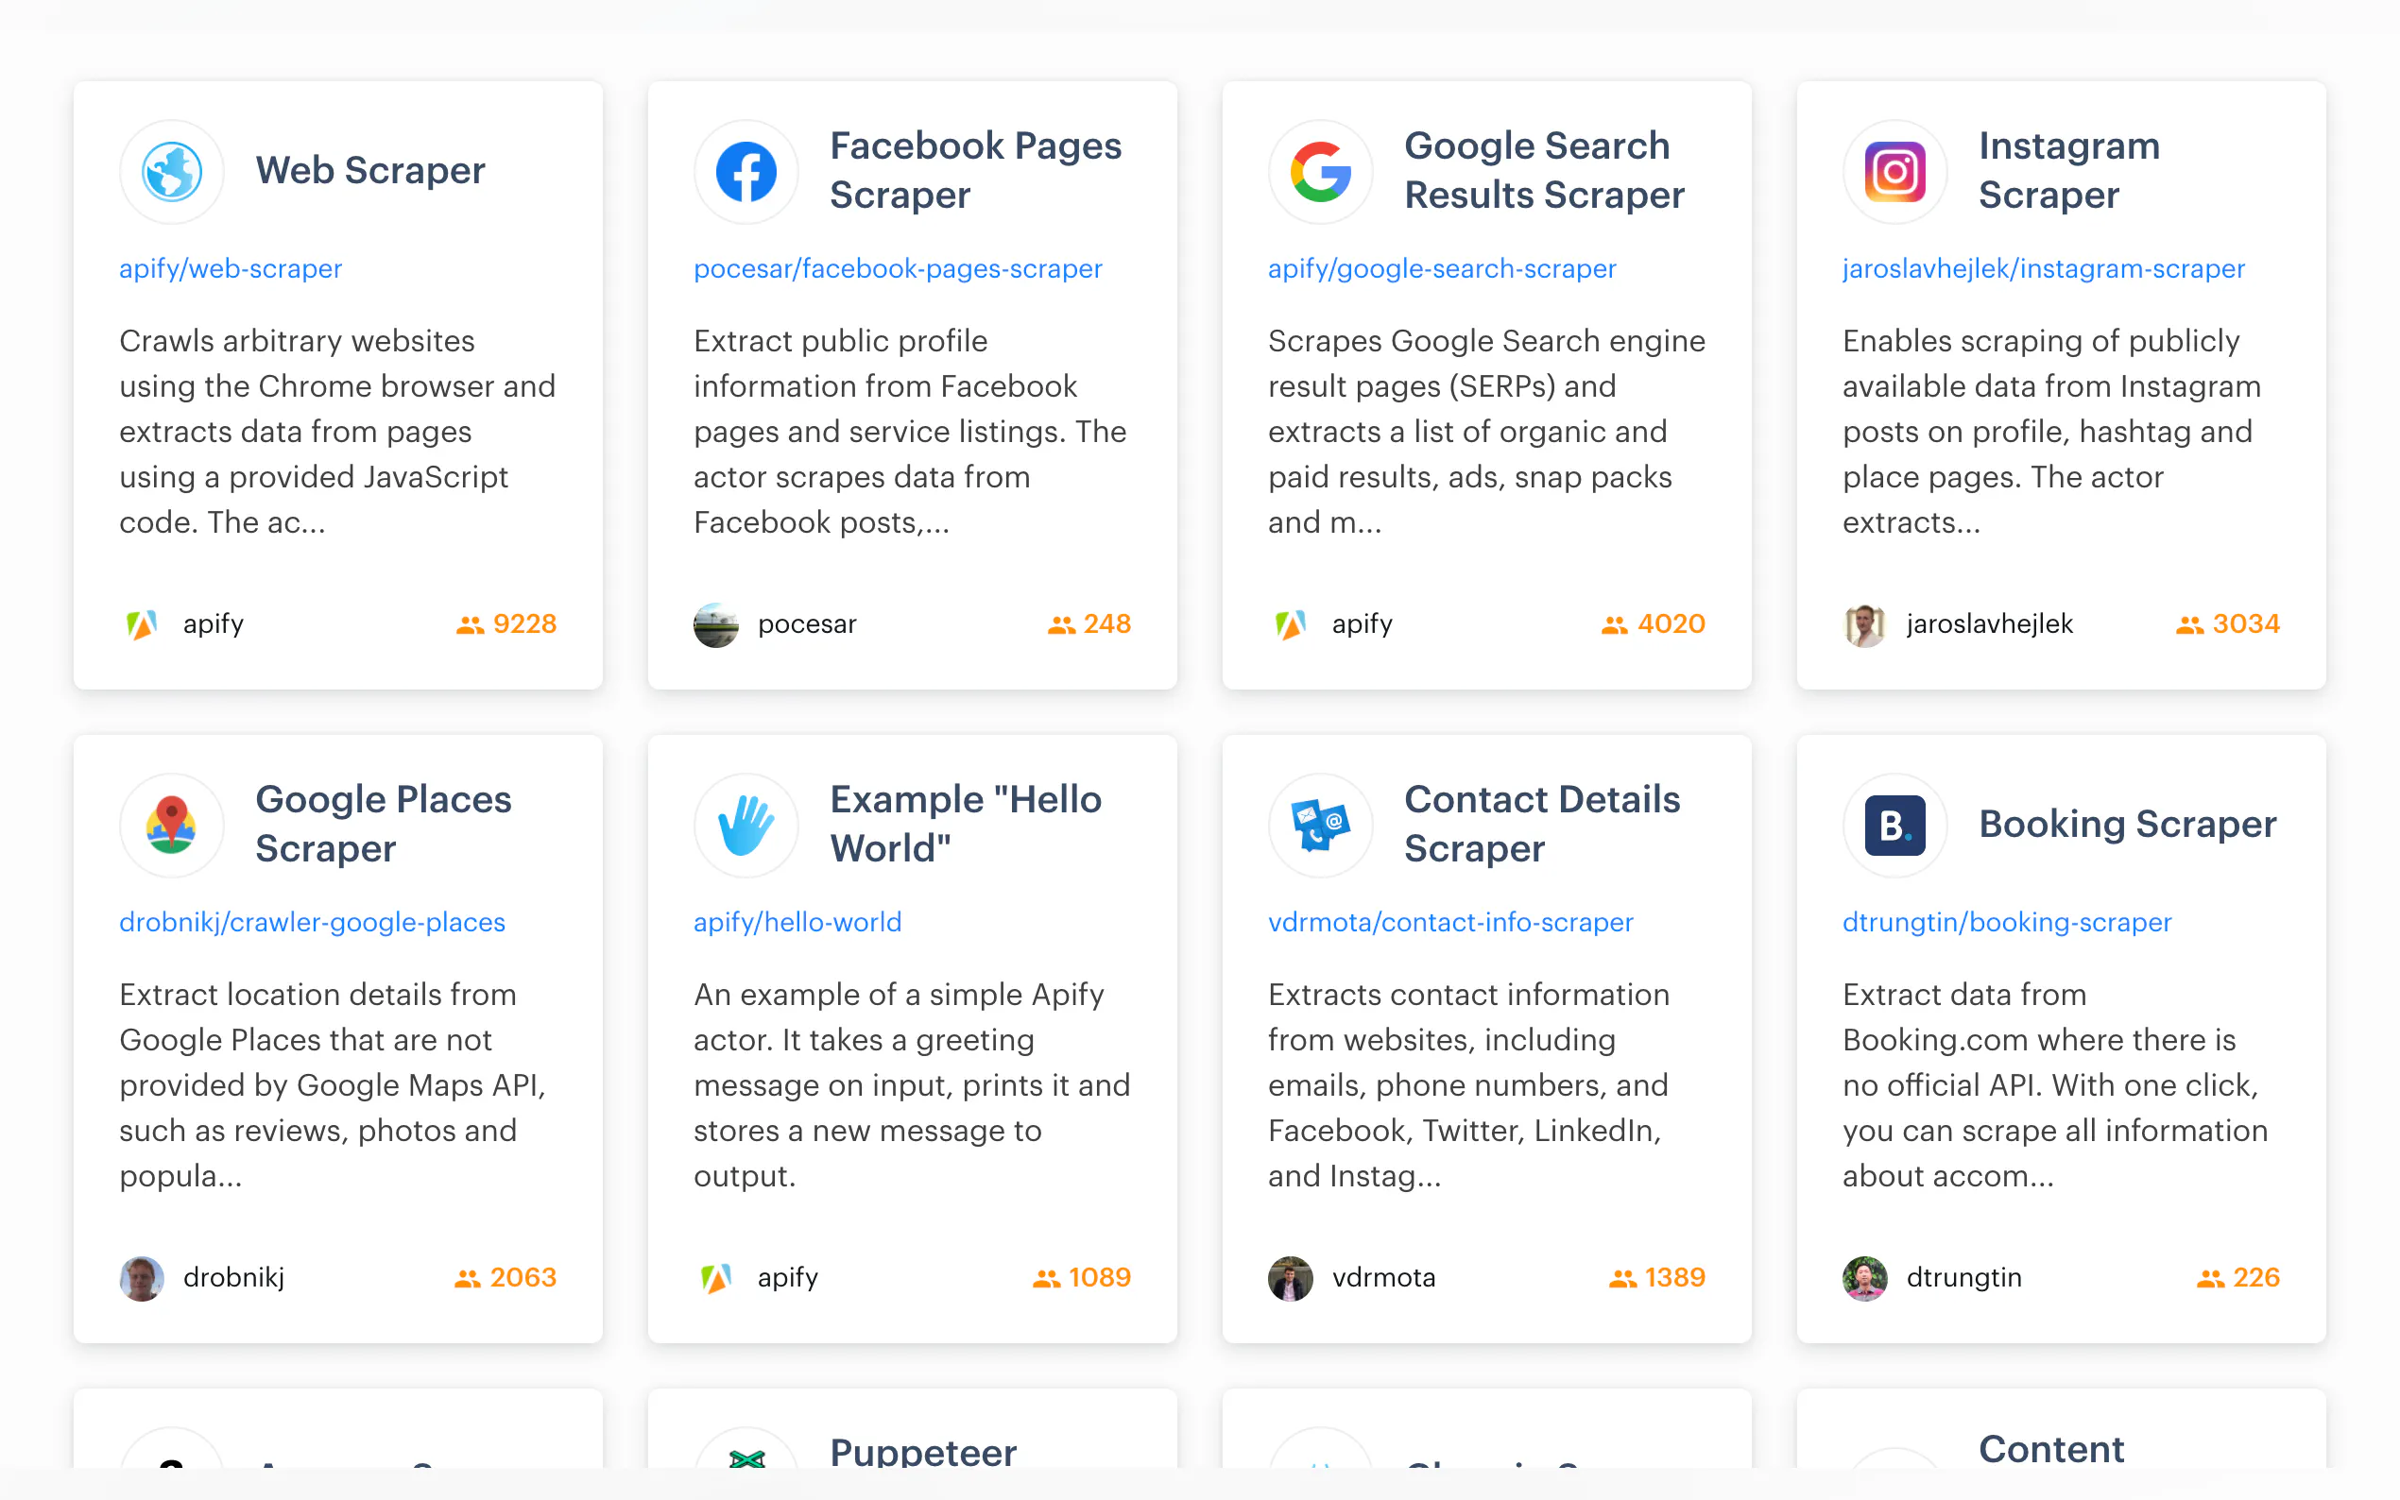The width and height of the screenshot is (2400, 1500).
Task: Click the Instagram camera logo icon
Action: [x=1894, y=172]
